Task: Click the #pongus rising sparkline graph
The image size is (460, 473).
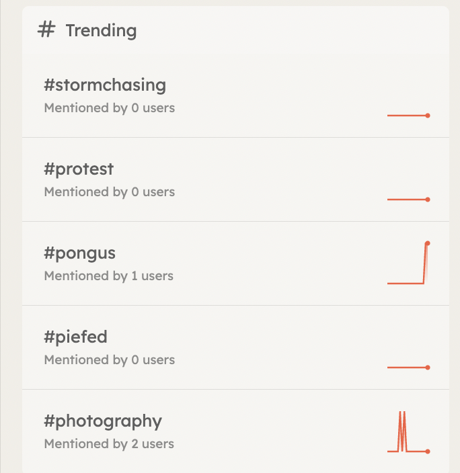Action: point(409,263)
